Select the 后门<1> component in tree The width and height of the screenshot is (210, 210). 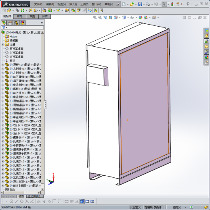(25, 133)
